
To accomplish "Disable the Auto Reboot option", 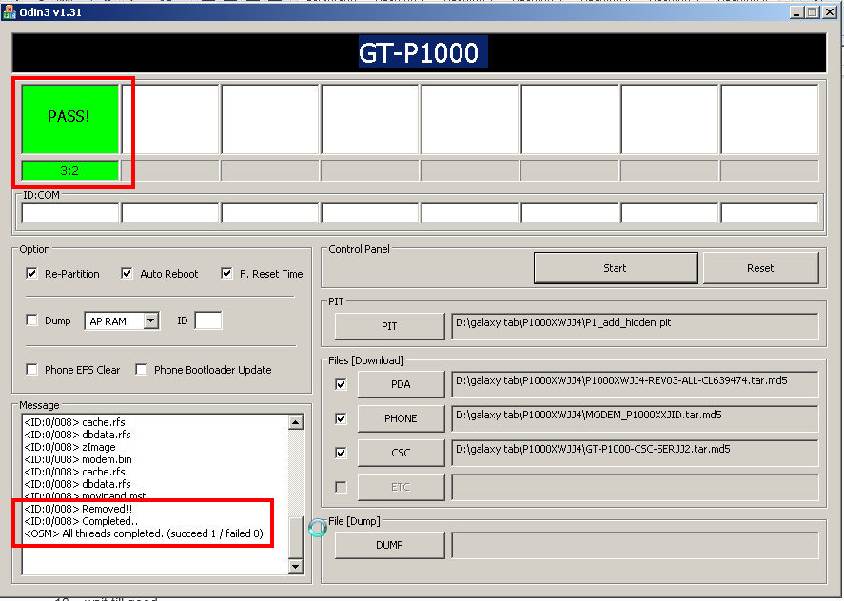I will (128, 273).
